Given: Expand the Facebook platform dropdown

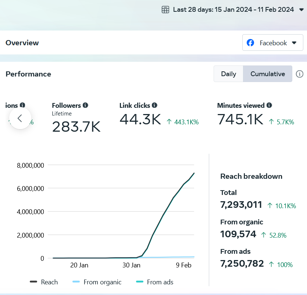Looking at the screenshot, I should point(294,43).
